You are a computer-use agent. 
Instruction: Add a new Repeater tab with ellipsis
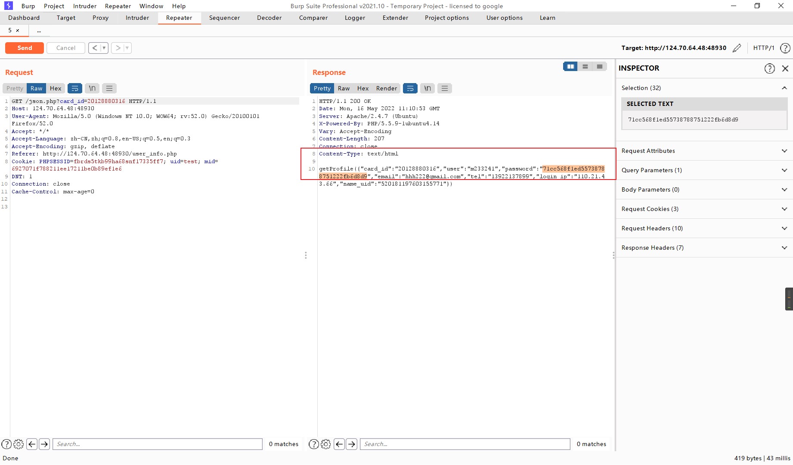pyautogui.click(x=39, y=31)
